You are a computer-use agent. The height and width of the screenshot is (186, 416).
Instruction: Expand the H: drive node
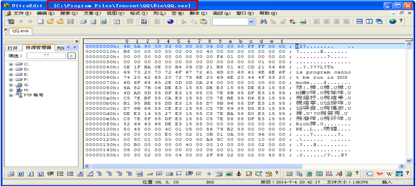[x=11, y=90]
